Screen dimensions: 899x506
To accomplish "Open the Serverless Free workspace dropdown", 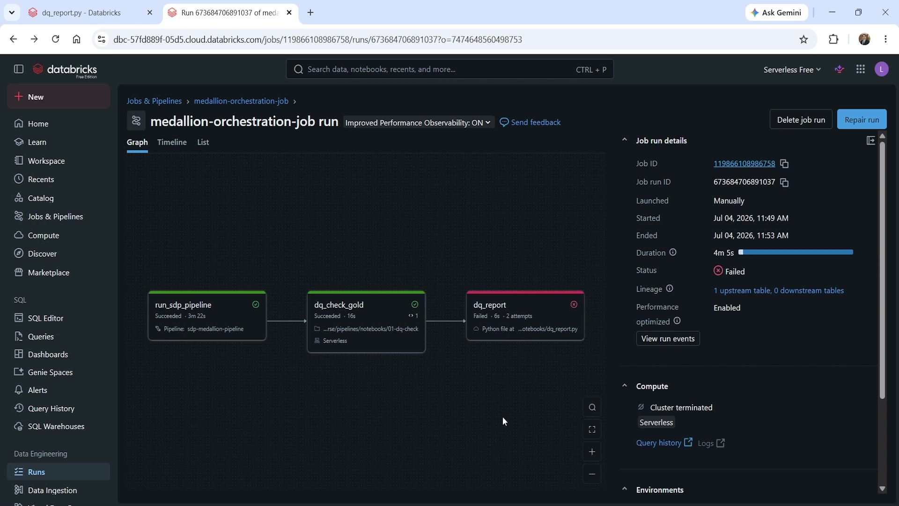I will pyautogui.click(x=792, y=70).
